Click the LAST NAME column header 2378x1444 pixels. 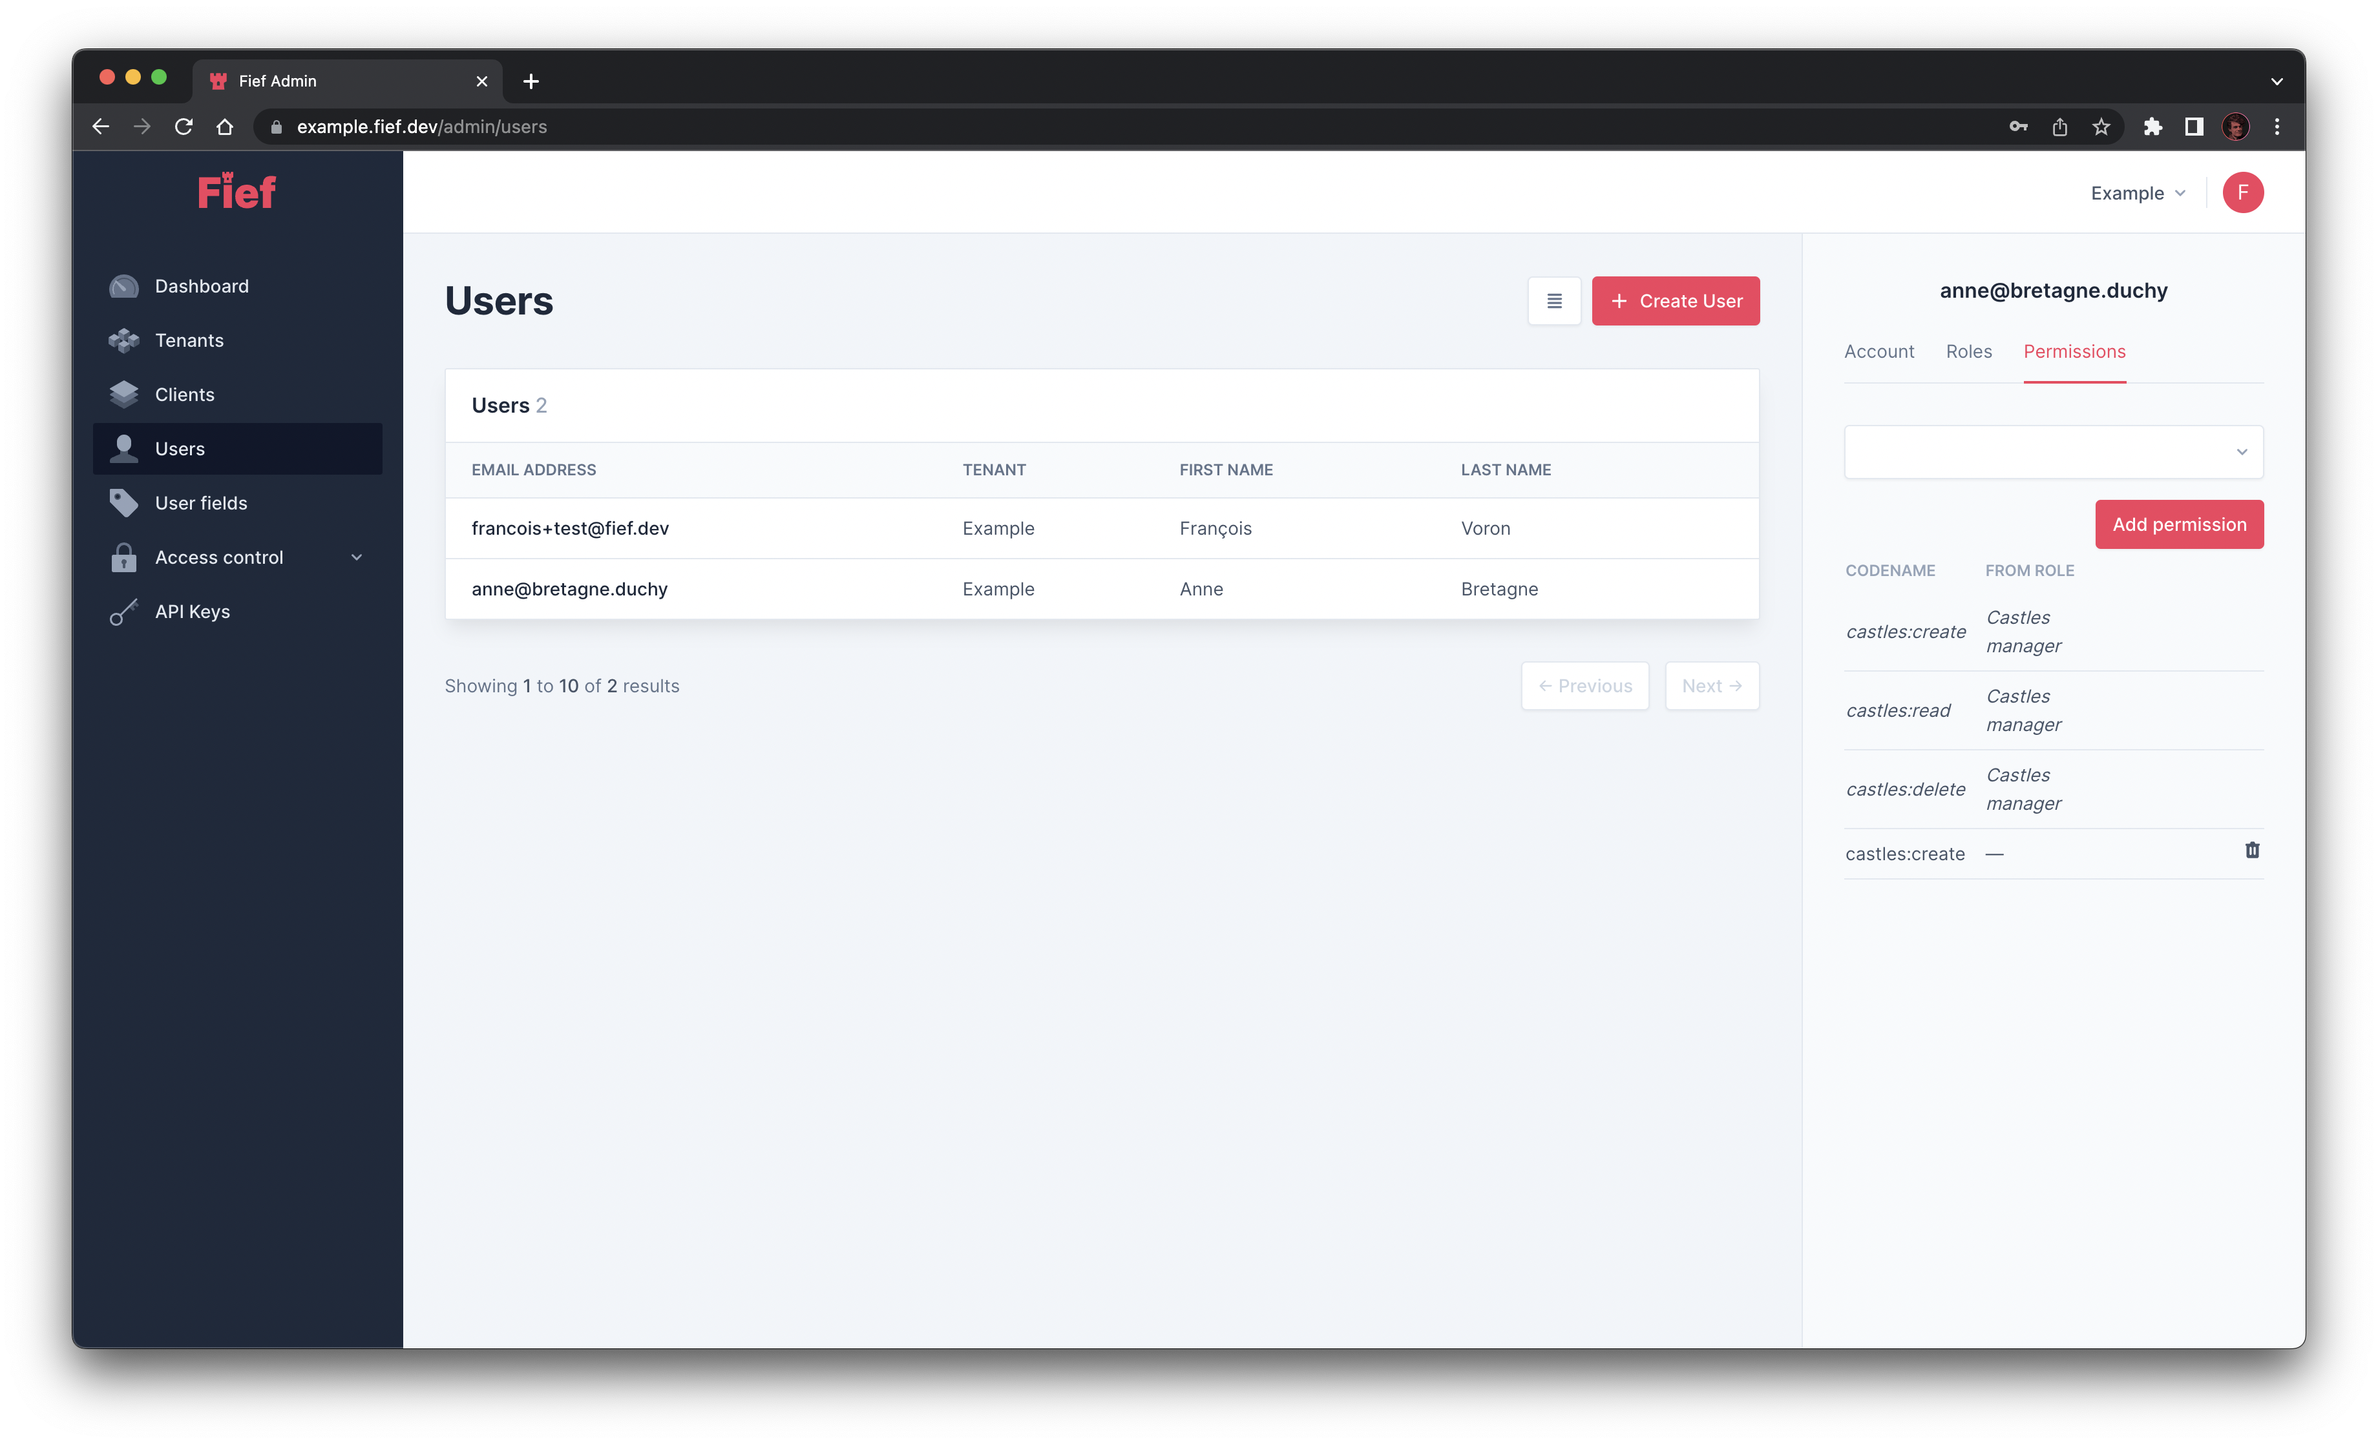point(1506,469)
